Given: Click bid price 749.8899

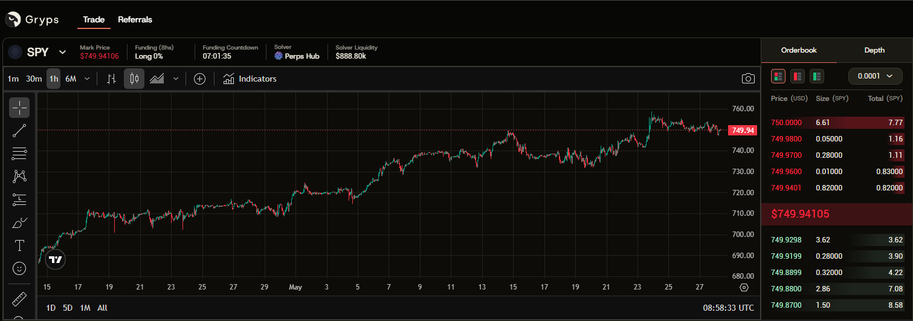Looking at the screenshot, I should (786, 273).
